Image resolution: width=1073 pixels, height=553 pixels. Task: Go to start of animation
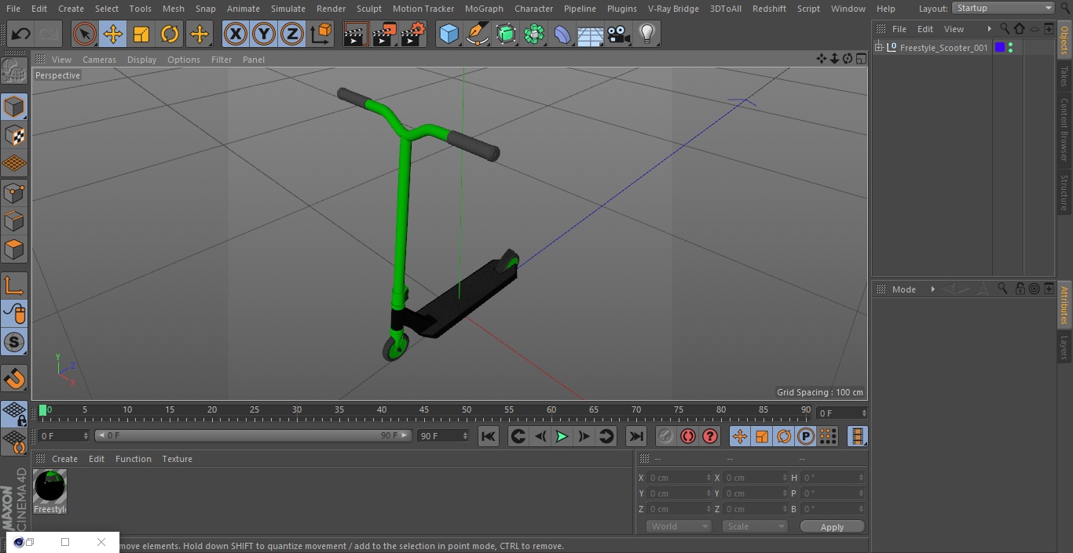489,436
